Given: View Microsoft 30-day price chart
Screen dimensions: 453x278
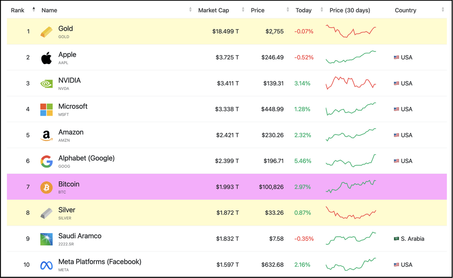Looking at the screenshot, I should [351, 109].
